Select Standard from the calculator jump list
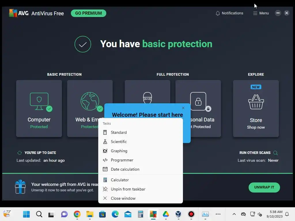The width and height of the screenshot is (295, 221). tap(141, 132)
